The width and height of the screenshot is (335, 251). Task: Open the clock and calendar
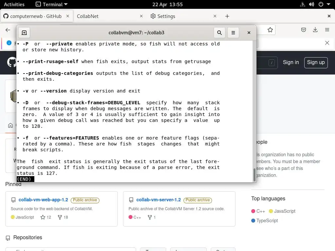pos(167,5)
